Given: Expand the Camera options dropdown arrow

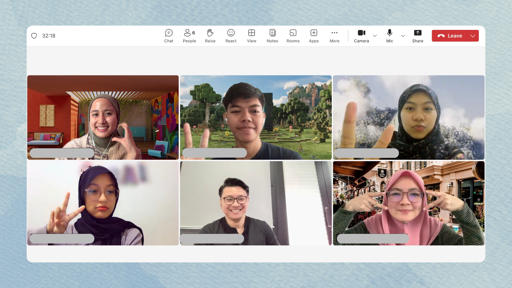Looking at the screenshot, I should pos(375,36).
